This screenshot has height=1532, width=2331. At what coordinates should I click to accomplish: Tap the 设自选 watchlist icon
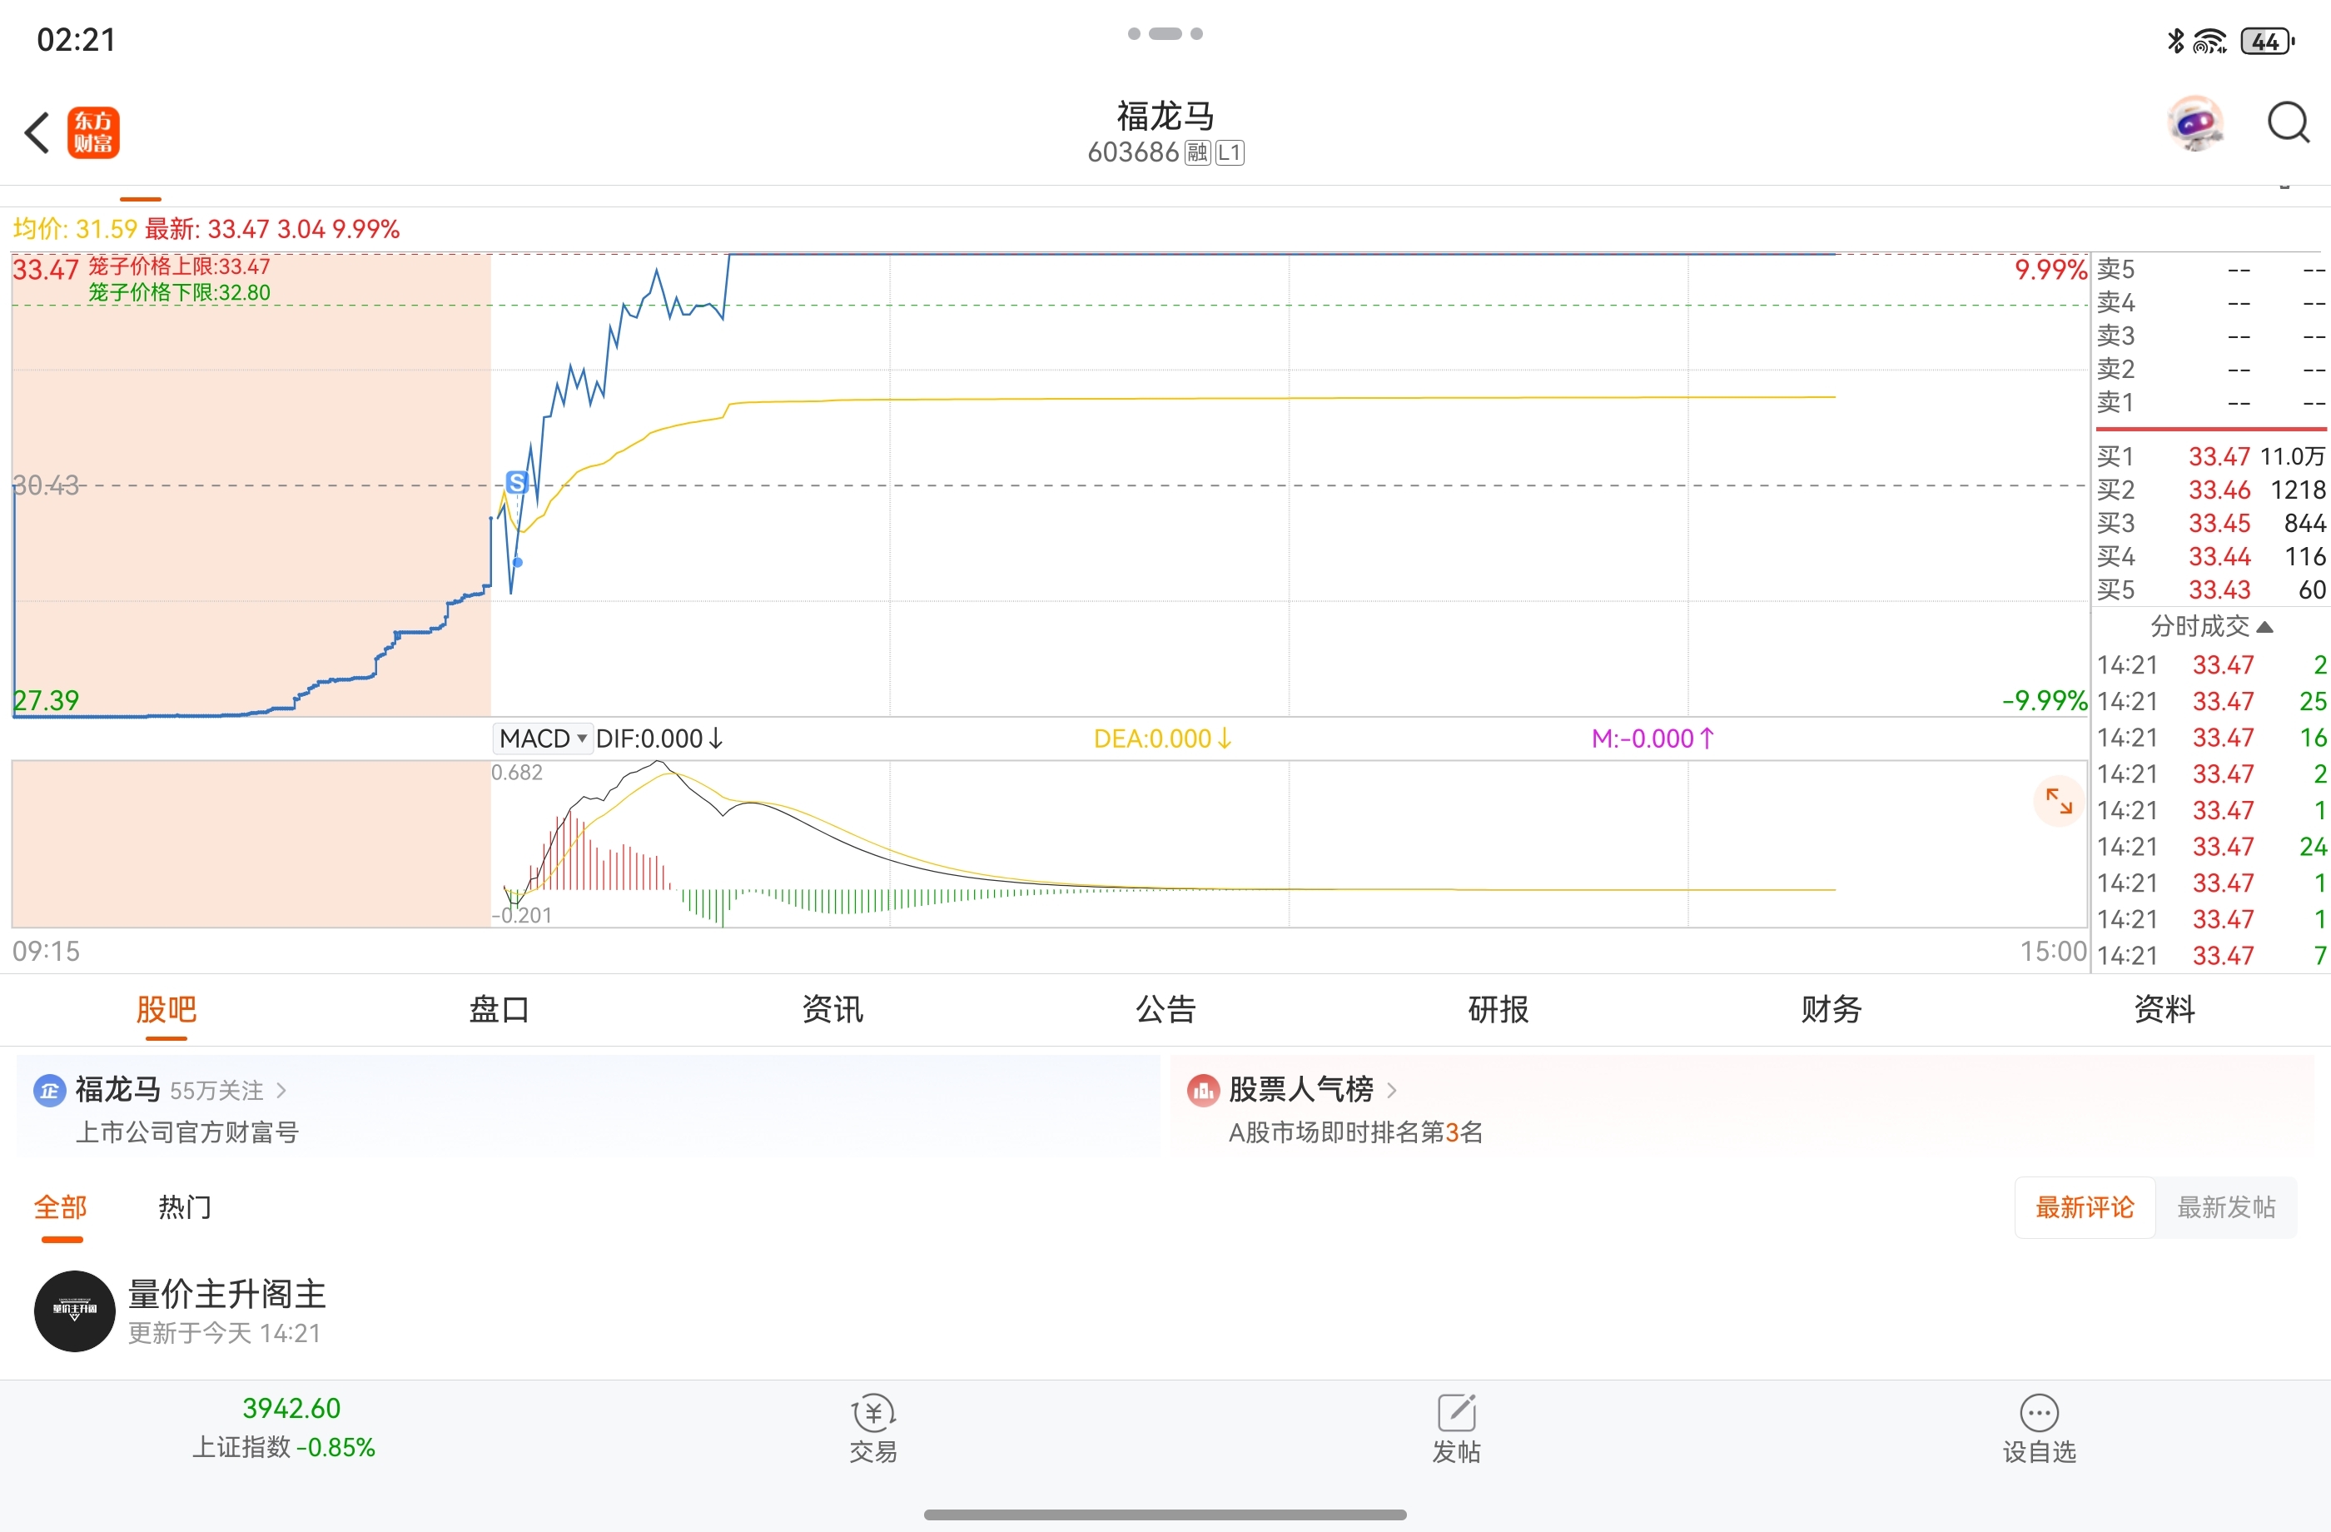point(2039,1428)
